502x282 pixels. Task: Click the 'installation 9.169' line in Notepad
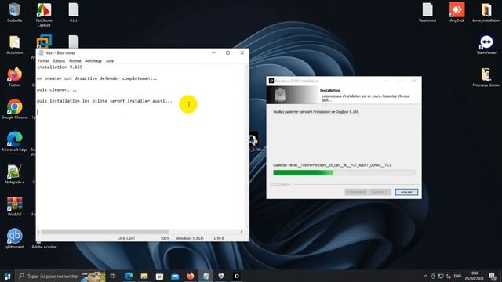point(60,67)
